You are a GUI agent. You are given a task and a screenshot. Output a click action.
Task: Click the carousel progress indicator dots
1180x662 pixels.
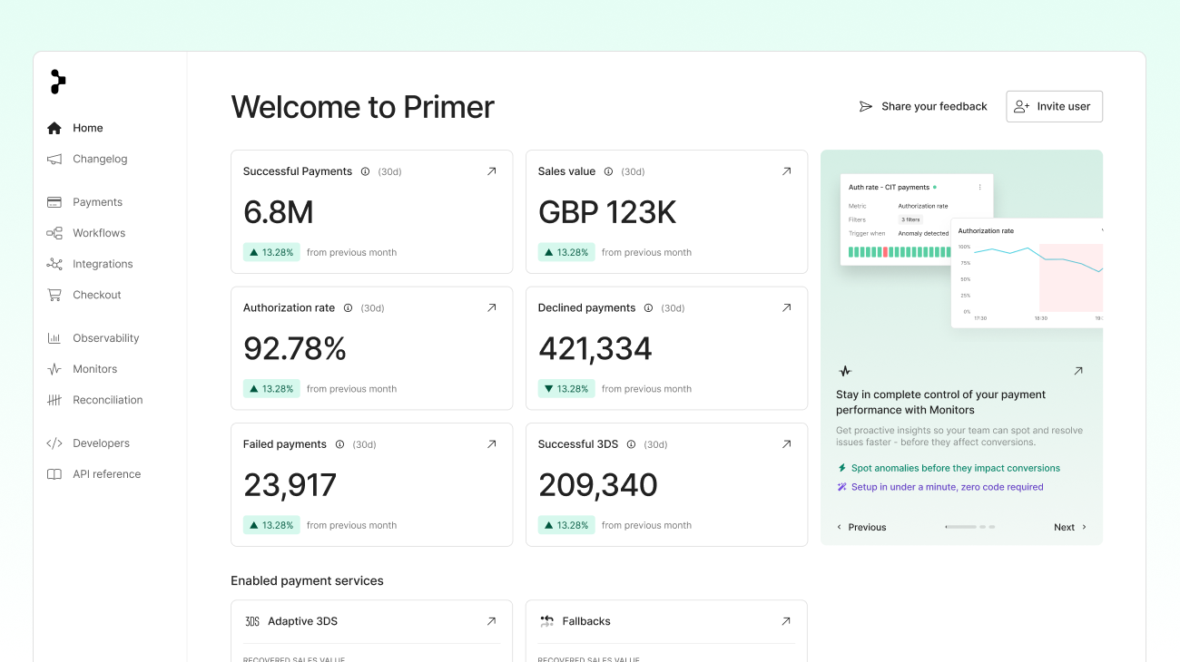coord(970,527)
